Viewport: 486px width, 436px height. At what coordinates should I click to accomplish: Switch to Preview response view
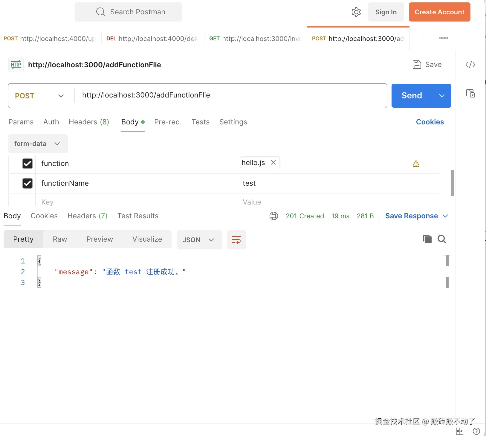tap(100, 239)
